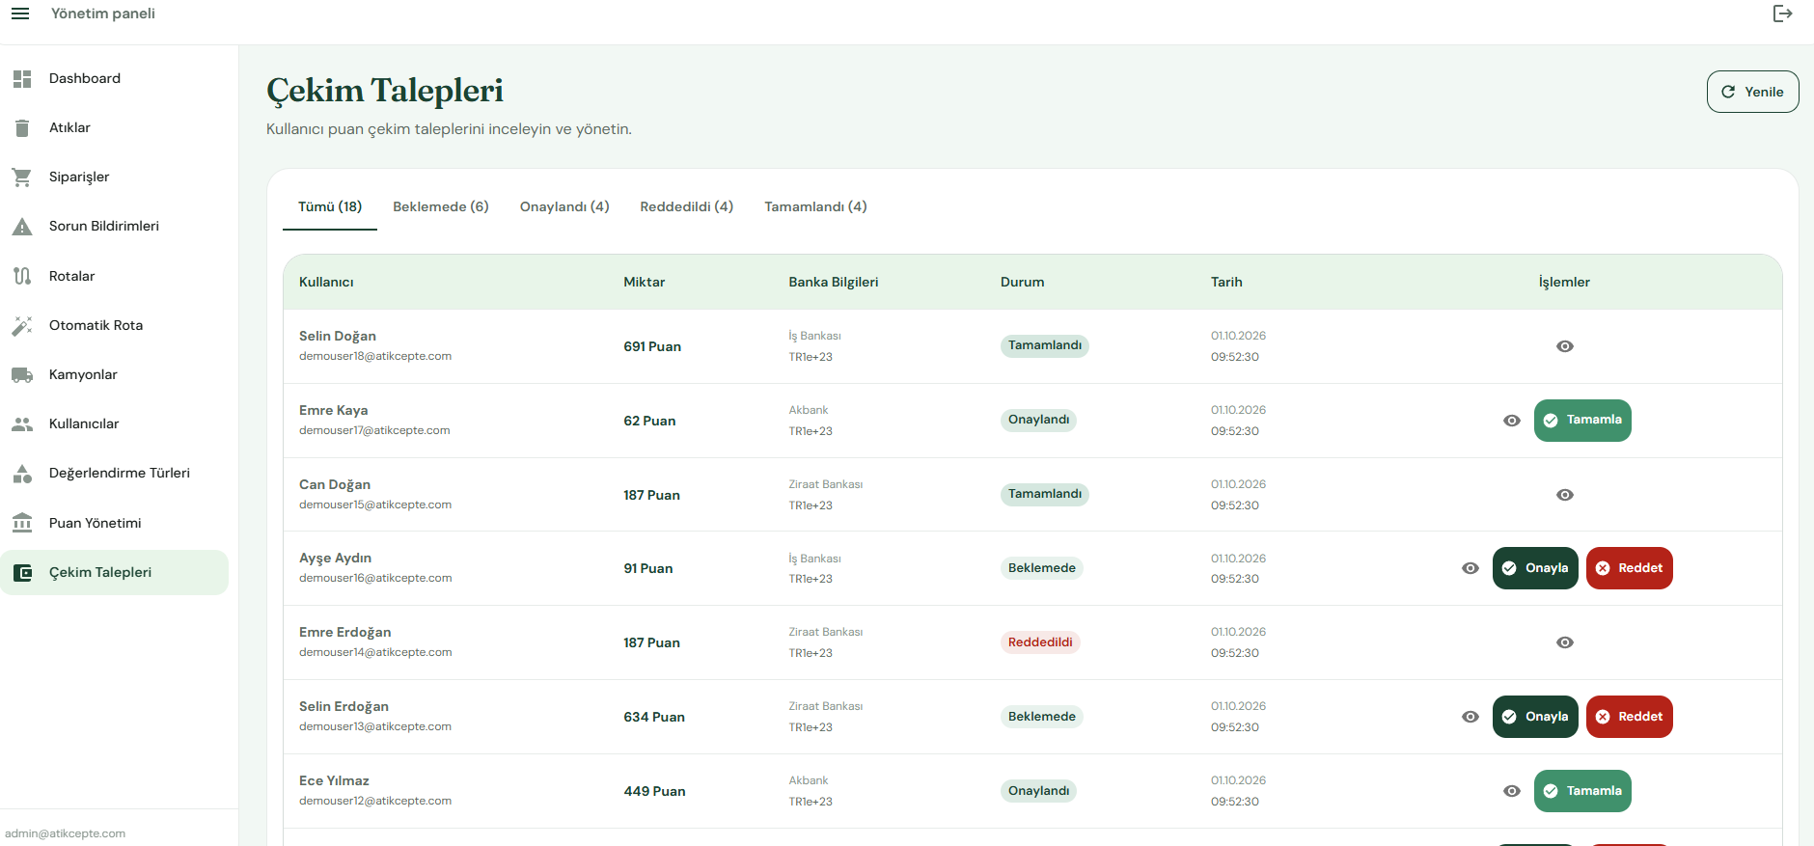The height and width of the screenshot is (846, 1814).
Task: Switch to Tümü (18) tab
Action: 330,206
